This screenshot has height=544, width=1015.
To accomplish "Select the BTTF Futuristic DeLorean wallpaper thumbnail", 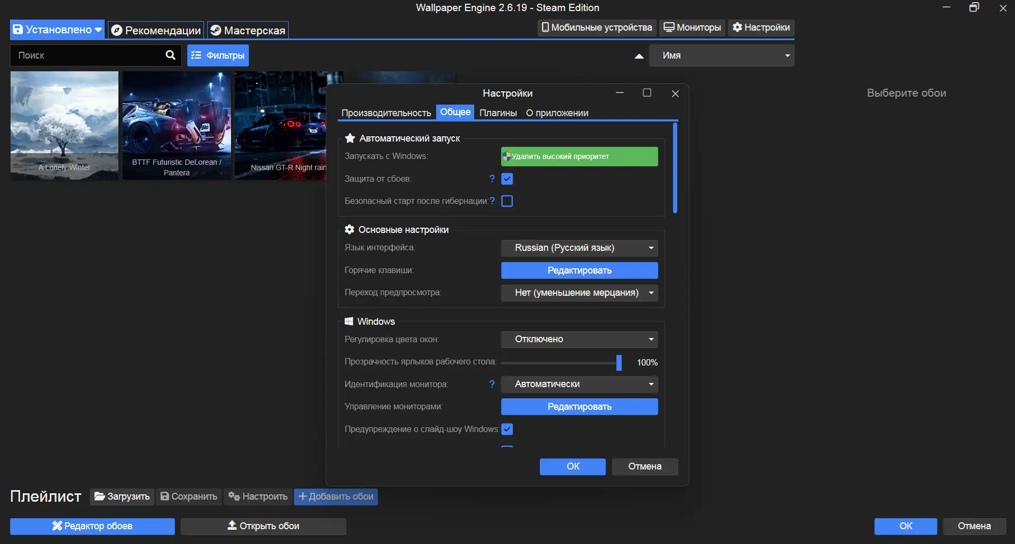I will point(177,126).
